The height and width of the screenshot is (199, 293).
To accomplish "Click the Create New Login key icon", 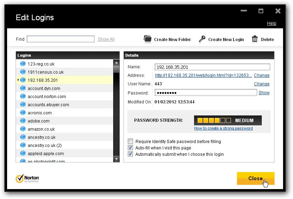I will pyautogui.click(x=202, y=39).
